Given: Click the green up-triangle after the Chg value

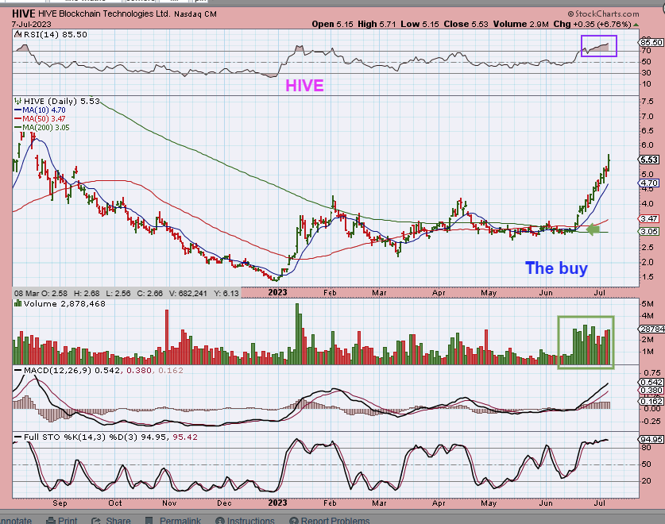Looking at the screenshot, I should [x=636, y=25].
